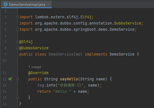This screenshot has width=154, height=108.
Task: Collapse the imports block at line 3
Action: [x=18, y=17]
